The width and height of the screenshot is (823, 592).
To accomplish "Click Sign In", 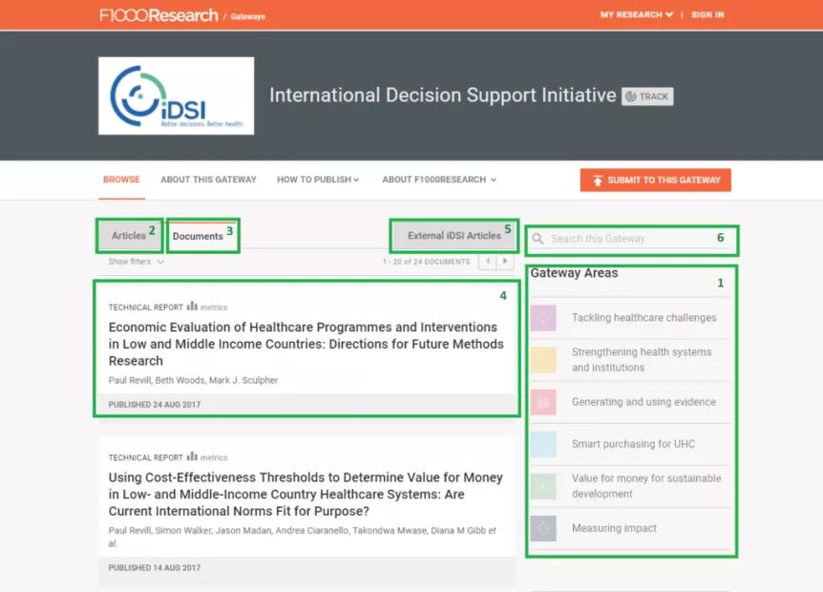I will coord(707,14).
